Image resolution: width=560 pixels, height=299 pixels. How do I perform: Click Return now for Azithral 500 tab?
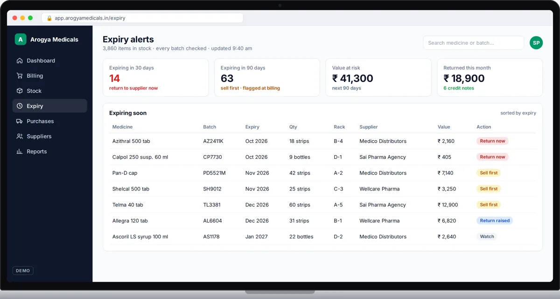(x=492, y=141)
